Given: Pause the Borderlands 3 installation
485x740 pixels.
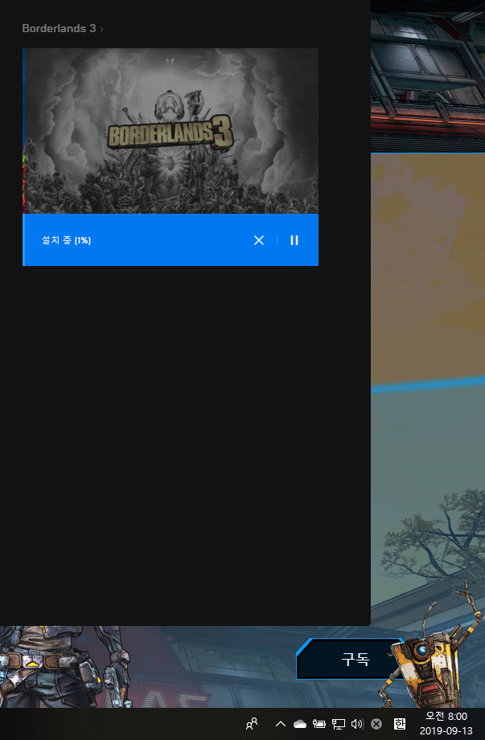Looking at the screenshot, I should click(294, 240).
